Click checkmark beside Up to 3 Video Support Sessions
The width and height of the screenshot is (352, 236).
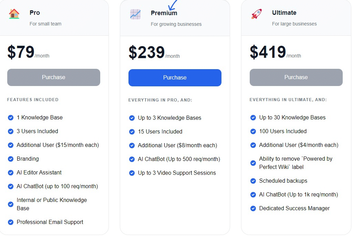(x=132, y=173)
